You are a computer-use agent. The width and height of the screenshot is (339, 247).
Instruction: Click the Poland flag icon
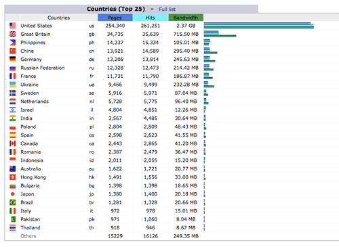(x=13, y=127)
